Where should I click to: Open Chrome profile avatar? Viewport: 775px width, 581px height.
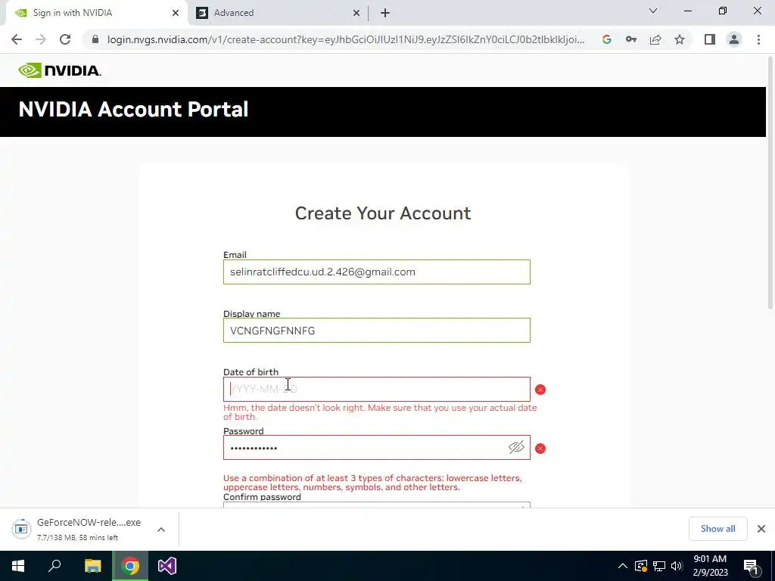[734, 39]
